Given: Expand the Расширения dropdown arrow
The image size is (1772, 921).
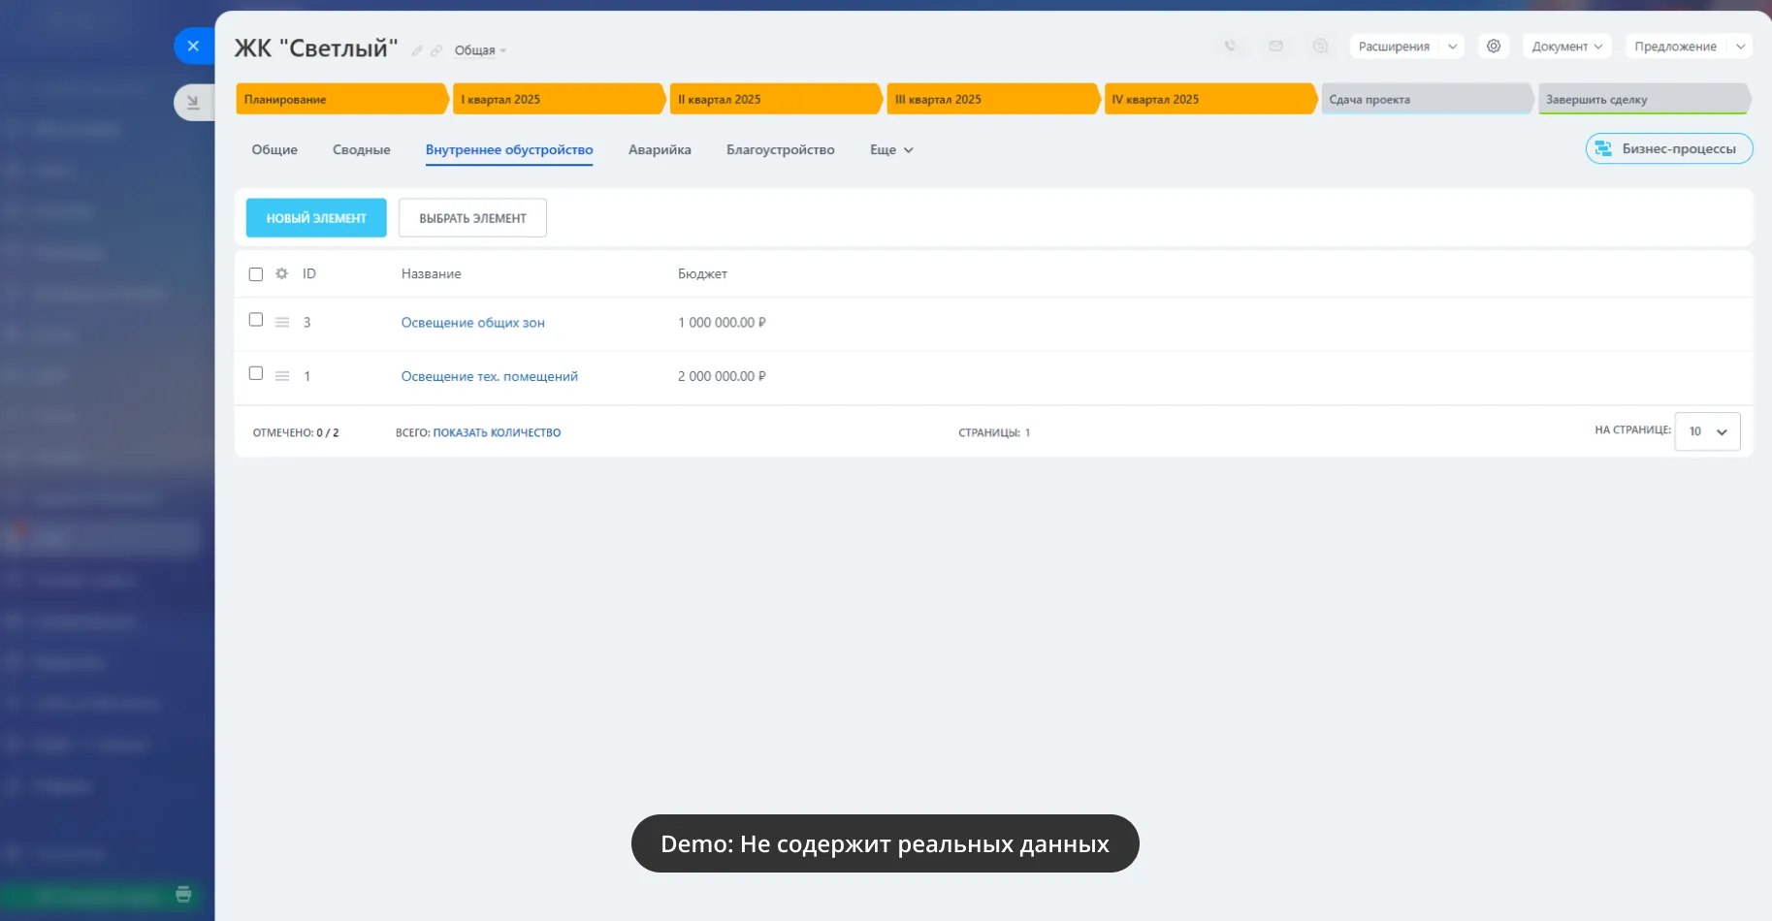Looking at the screenshot, I should [x=1452, y=47].
